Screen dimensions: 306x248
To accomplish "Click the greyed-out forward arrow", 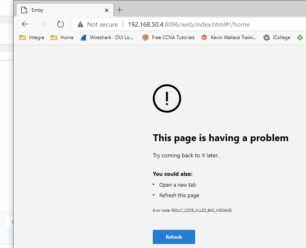I will [x=43, y=24].
